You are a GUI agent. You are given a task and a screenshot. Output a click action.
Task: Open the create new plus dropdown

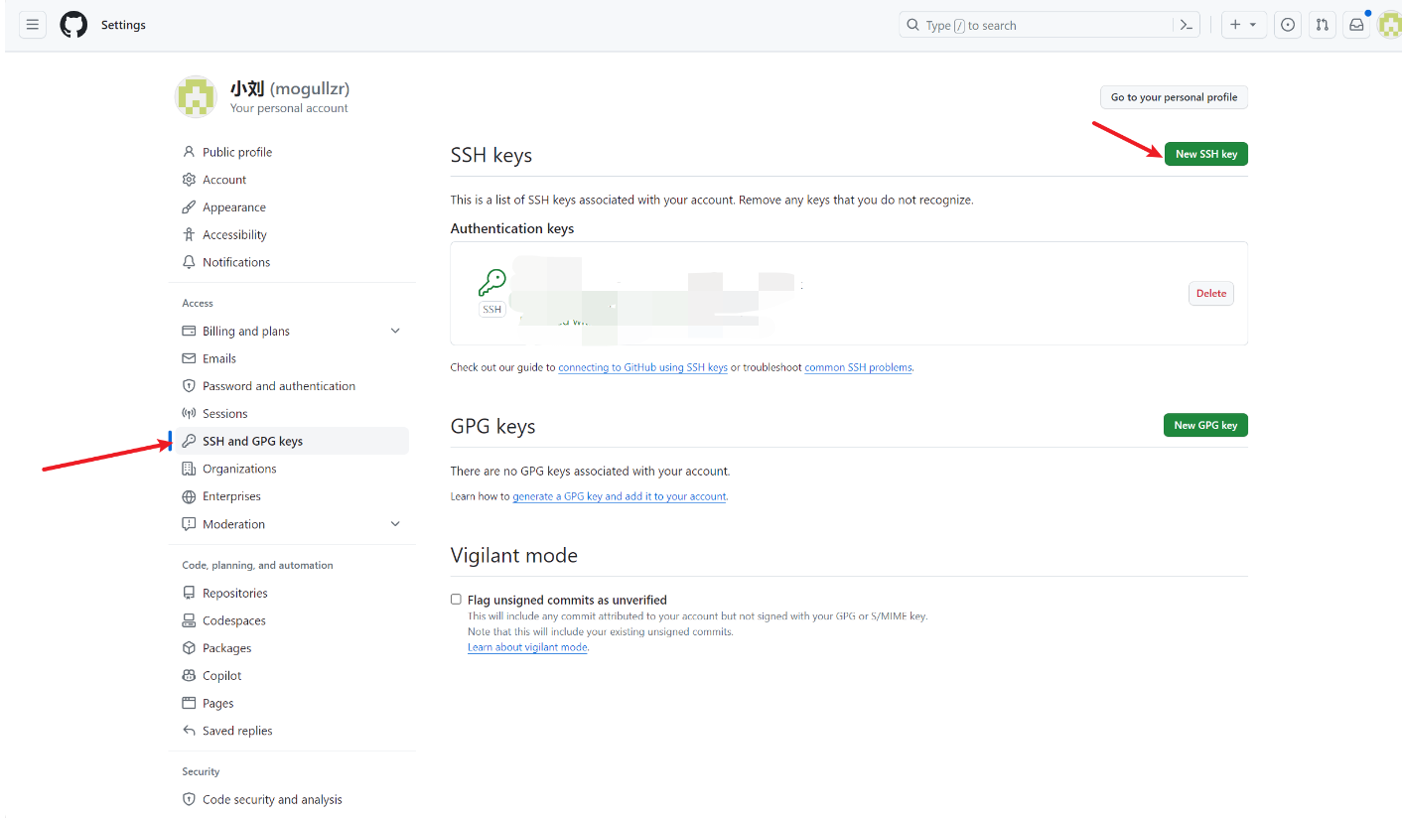(x=1243, y=25)
